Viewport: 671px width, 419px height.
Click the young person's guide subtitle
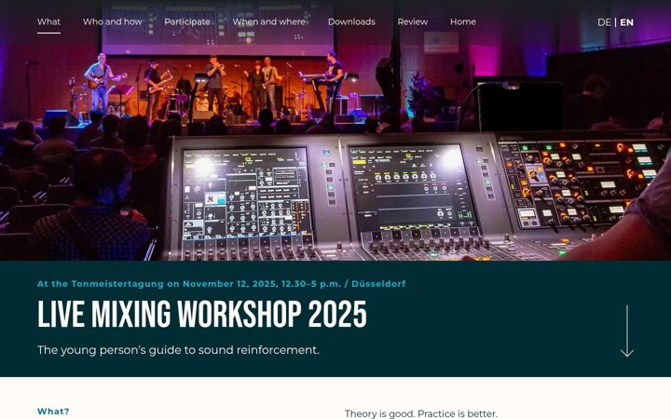coord(178,350)
